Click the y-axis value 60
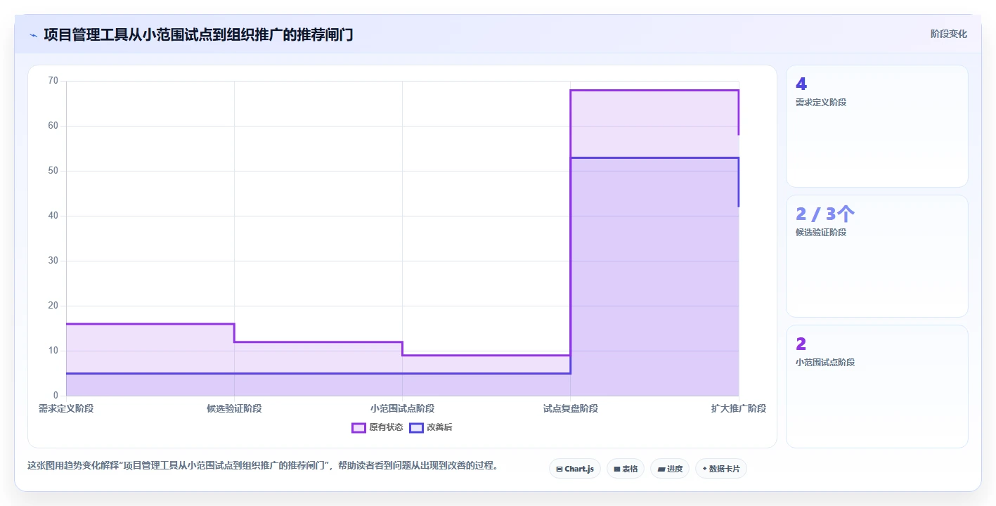 (53, 126)
